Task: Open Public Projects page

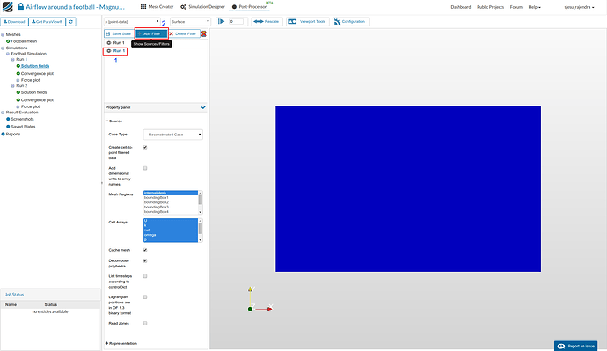Action: tap(491, 7)
